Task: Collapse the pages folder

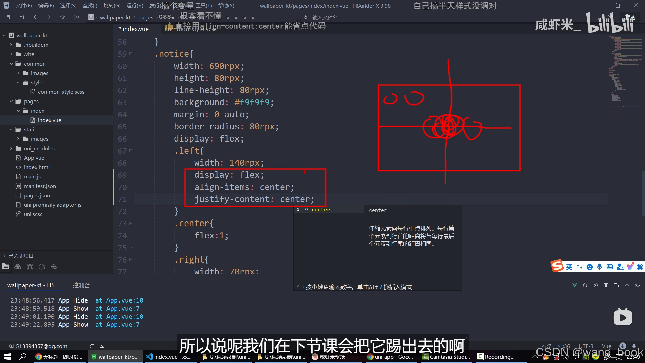Action: (11, 101)
